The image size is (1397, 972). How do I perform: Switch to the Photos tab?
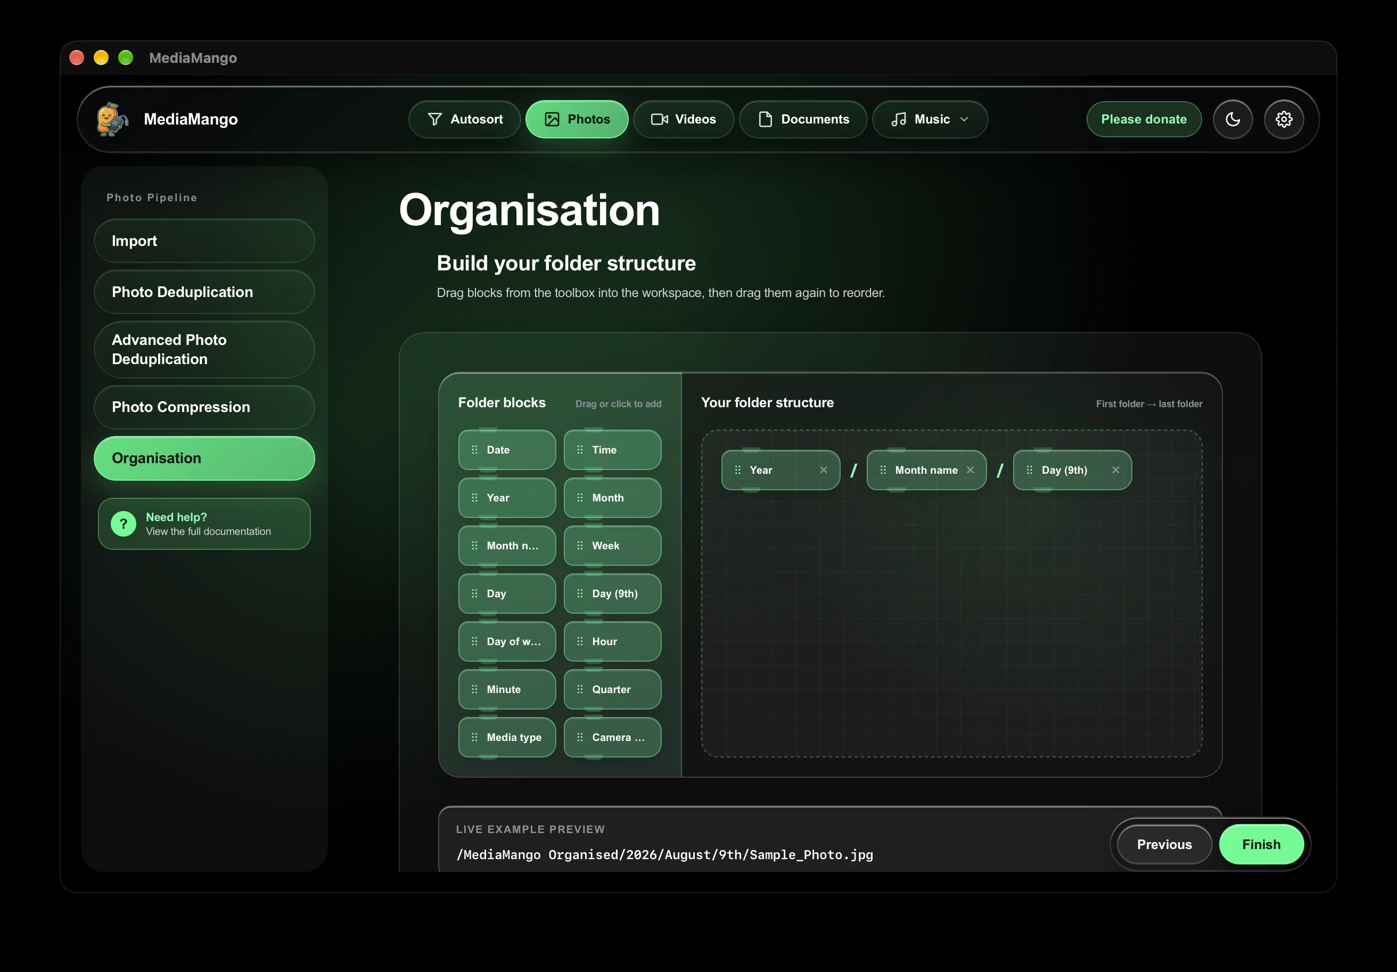point(576,119)
